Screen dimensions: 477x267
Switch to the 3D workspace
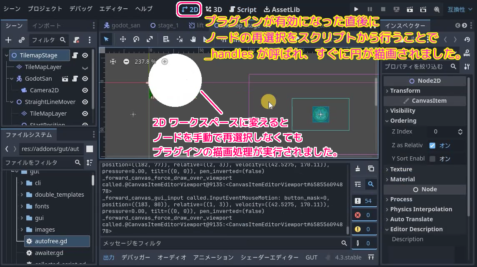coord(214,10)
